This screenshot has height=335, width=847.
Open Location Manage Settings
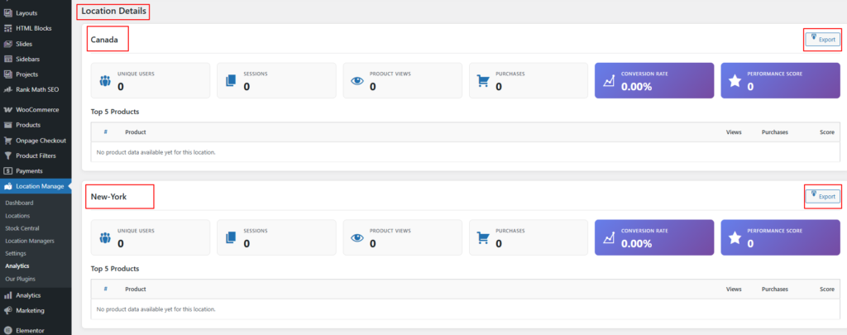pyautogui.click(x=16, y=253)
